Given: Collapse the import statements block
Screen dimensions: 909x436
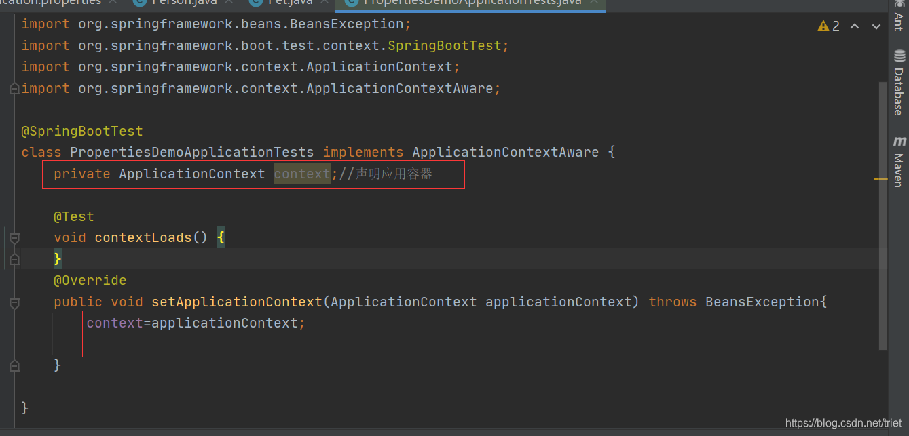Looking at the screenshot, I should pos(14,89).
